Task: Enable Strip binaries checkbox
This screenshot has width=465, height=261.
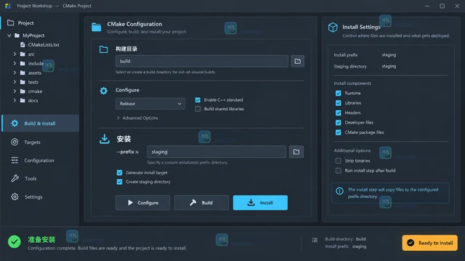Action: 338,161
